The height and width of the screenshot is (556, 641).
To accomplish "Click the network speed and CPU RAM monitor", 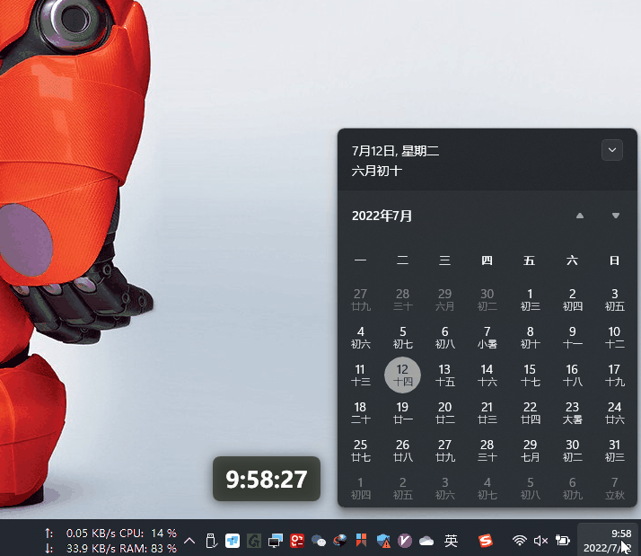I will click(x=110, y=541).
